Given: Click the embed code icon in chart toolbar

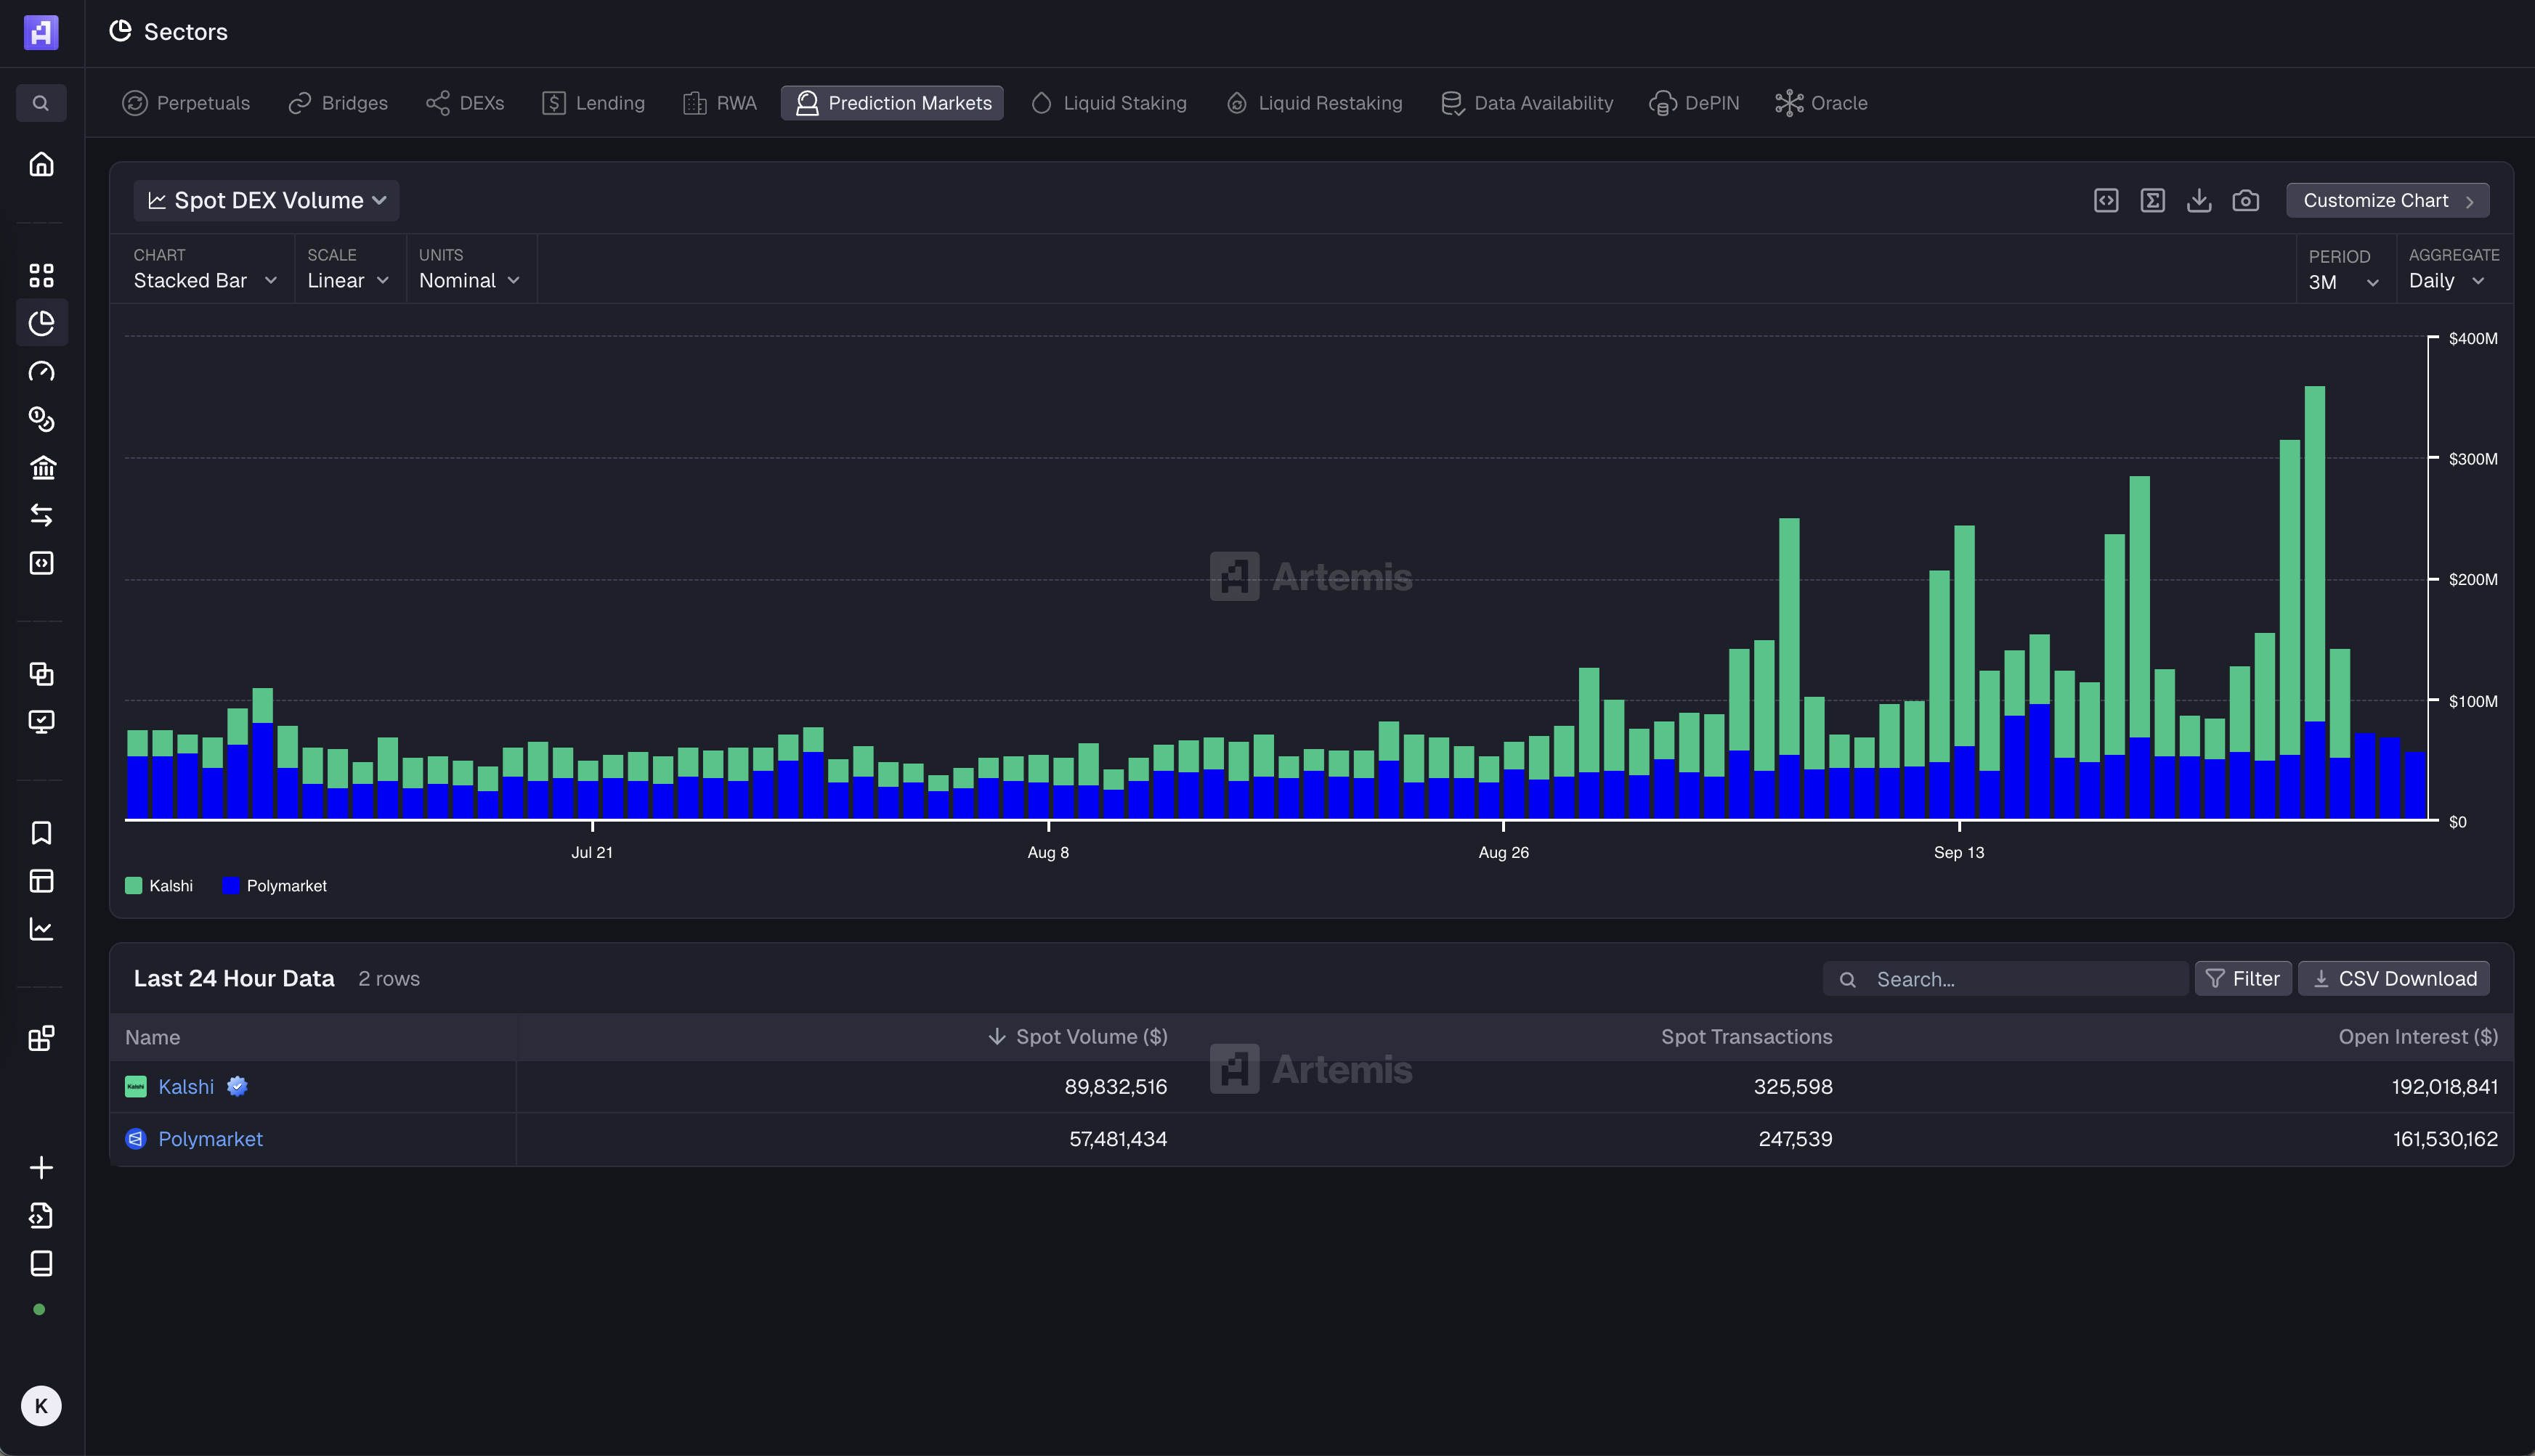Looking at the screenshot, I should (x=2106, y=201).
